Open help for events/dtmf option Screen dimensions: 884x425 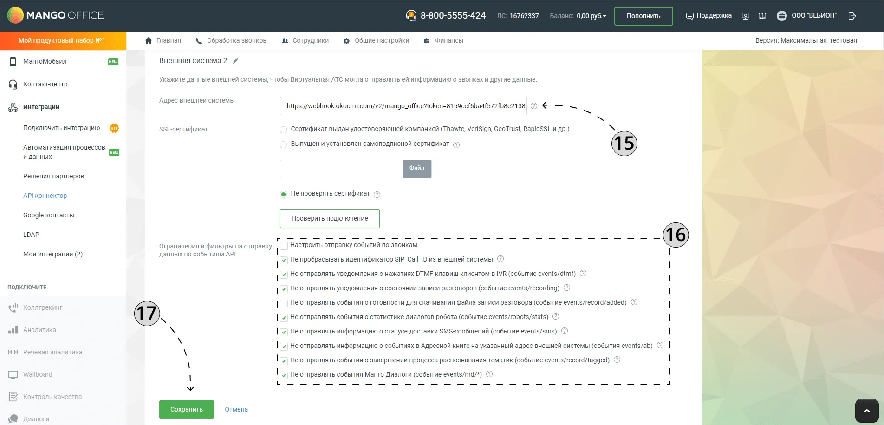tap(583, 273)
